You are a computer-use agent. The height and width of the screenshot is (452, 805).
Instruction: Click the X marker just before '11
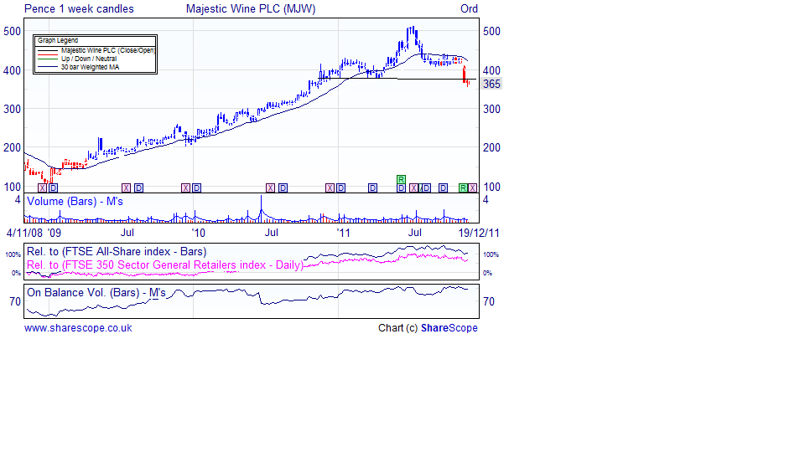pos(330,188)
